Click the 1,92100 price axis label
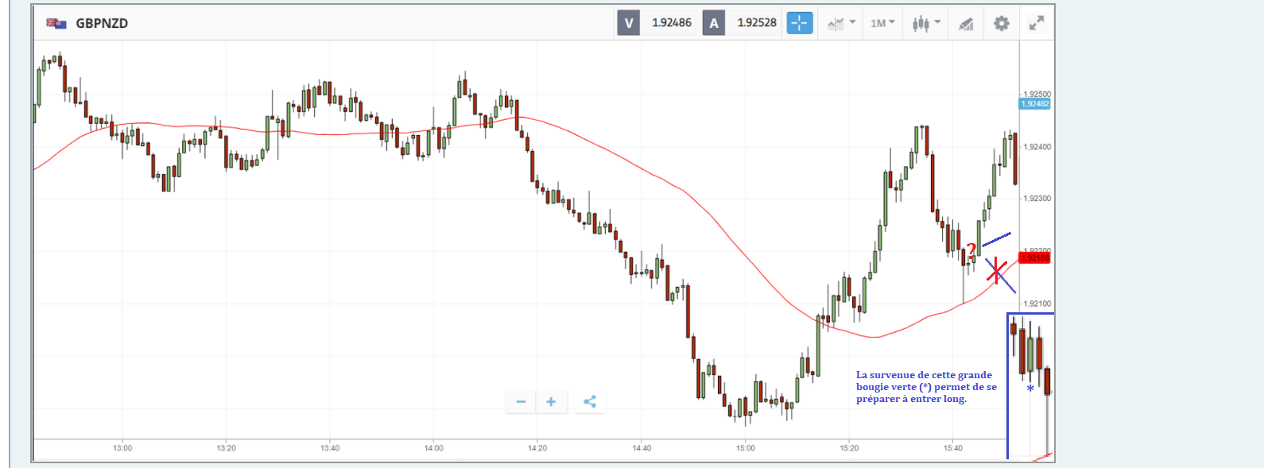The width and height of the screenshot is (1264, 468). 1037,304
